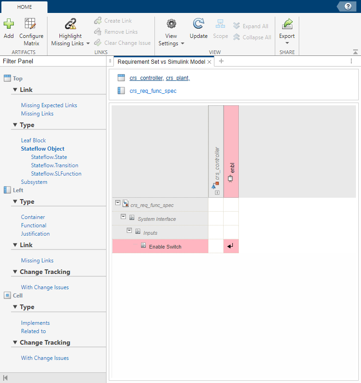This screenshot has width=361, height=383.
Task: Toggle the Missing Expected Links filter
Action: (x=49, y=105)
